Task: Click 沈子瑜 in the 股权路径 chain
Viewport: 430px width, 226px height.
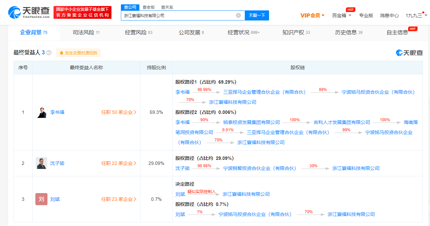Action: 183,168
